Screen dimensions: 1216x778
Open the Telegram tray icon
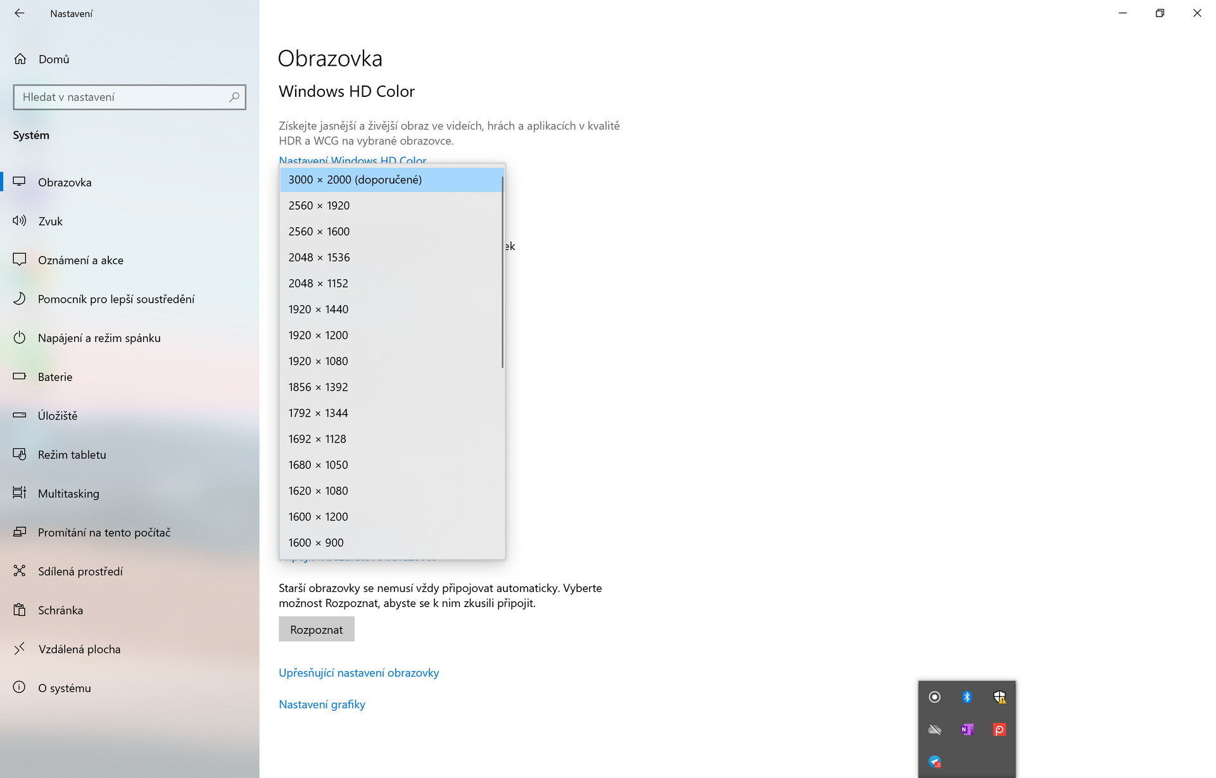pyautogui.click(x=934, y=762)
